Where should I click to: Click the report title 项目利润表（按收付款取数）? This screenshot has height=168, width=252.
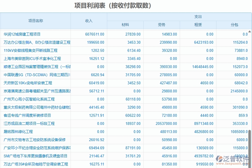pyautogui.click(x=113, y=5)
